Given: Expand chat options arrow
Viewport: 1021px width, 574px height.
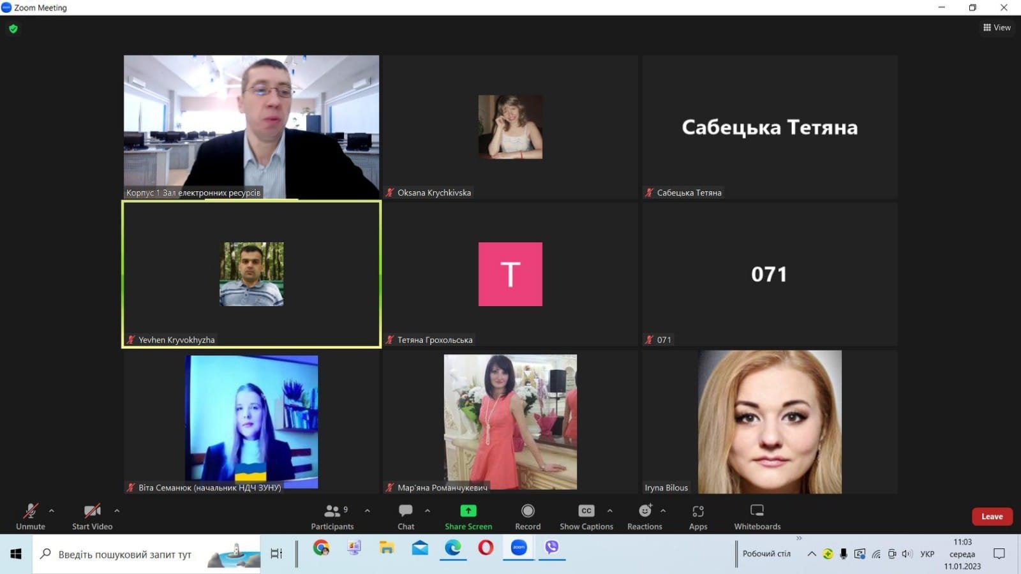Looking at the screenshot, I should coord(428,511).
